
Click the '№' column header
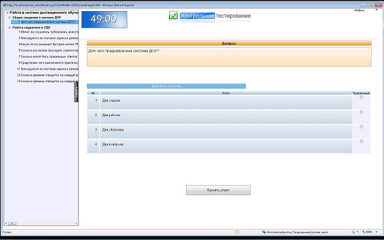point(93,93)
